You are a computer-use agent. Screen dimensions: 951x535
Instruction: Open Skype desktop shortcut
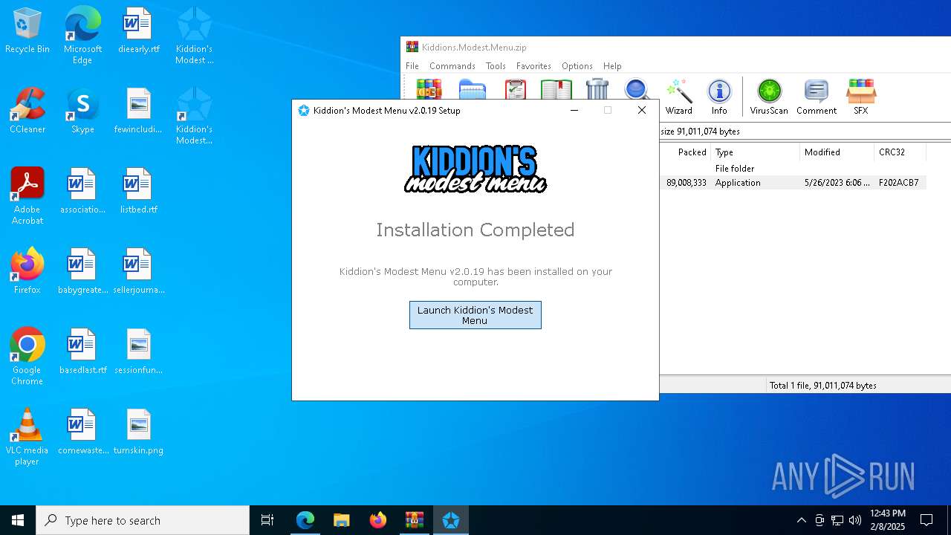coord(82,111)
